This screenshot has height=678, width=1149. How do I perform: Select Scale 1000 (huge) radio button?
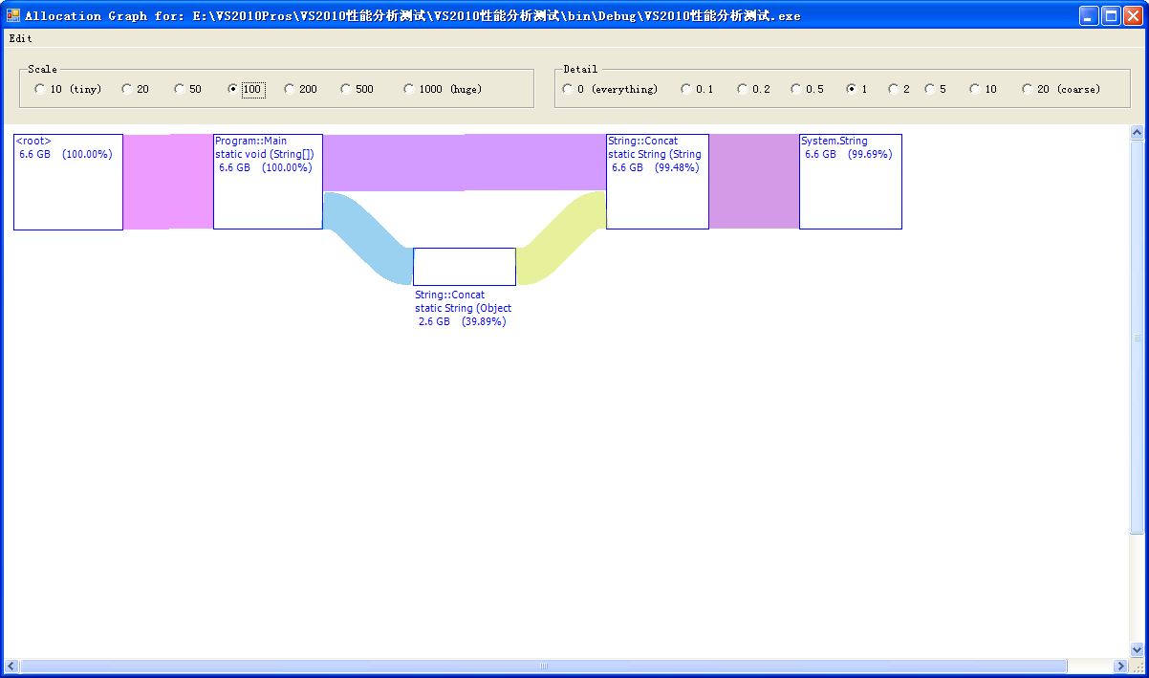click(443, 89)
